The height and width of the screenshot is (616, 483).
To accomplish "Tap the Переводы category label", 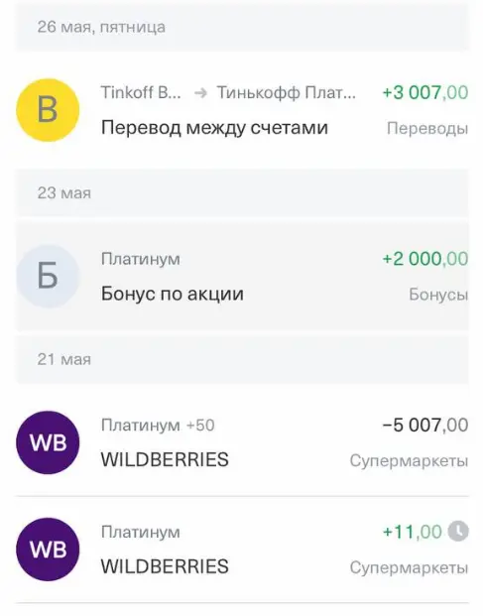I will 427,129.
